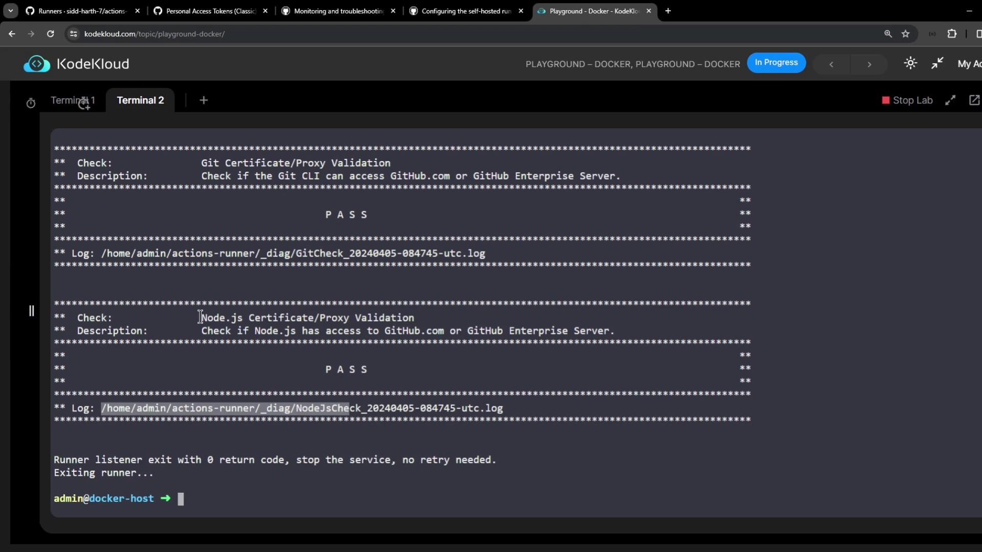Screen dimensions: 982x552
Task: Go to previous lesson chevron
Action: tap(831, 64)
